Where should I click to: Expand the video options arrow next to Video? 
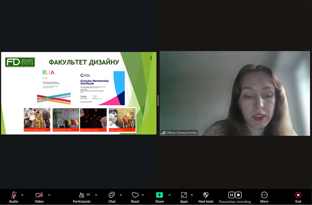point(49,195)
